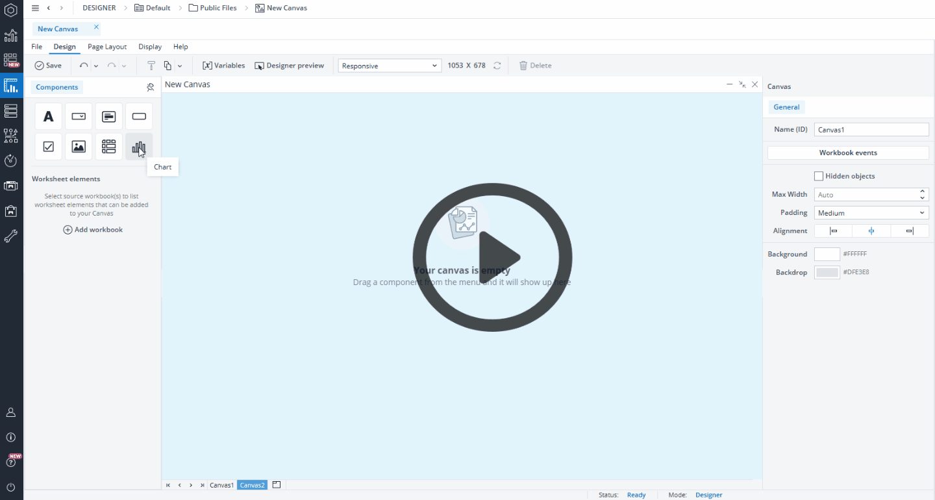Open the Page Layout menu
Viewport: 935px width, 500px height.
pyautogui.click(x=107, y=47)
